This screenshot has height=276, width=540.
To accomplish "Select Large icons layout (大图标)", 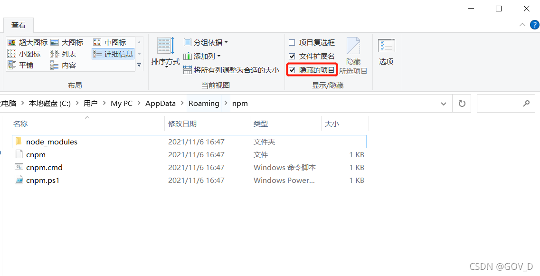I will coord(67,43).
